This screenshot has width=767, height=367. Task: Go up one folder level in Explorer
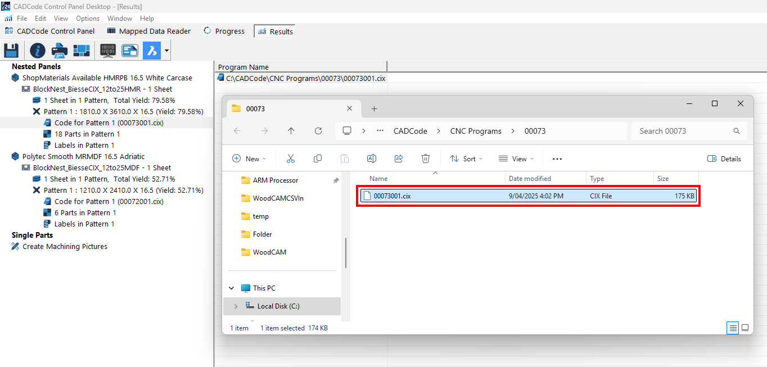(291, 131)
